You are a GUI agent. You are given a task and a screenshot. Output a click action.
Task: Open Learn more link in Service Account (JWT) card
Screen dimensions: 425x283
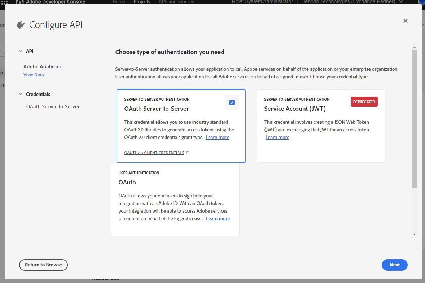coord(277,138)
